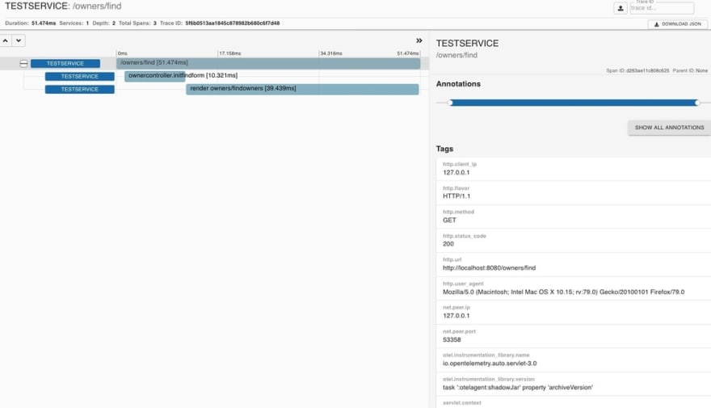Click the 0ms timeline tick label

(123, 53)
